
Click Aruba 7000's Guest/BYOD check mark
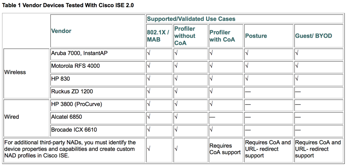point(297,53)
